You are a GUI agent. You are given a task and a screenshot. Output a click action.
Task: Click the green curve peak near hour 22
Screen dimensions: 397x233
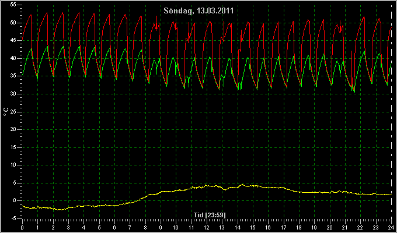coord(364,51)
